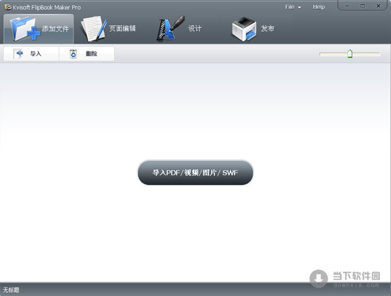Click the Design ruler-and-brush icon
The height and width of the screenshot is (296, 391).
(x=168, y=29)
